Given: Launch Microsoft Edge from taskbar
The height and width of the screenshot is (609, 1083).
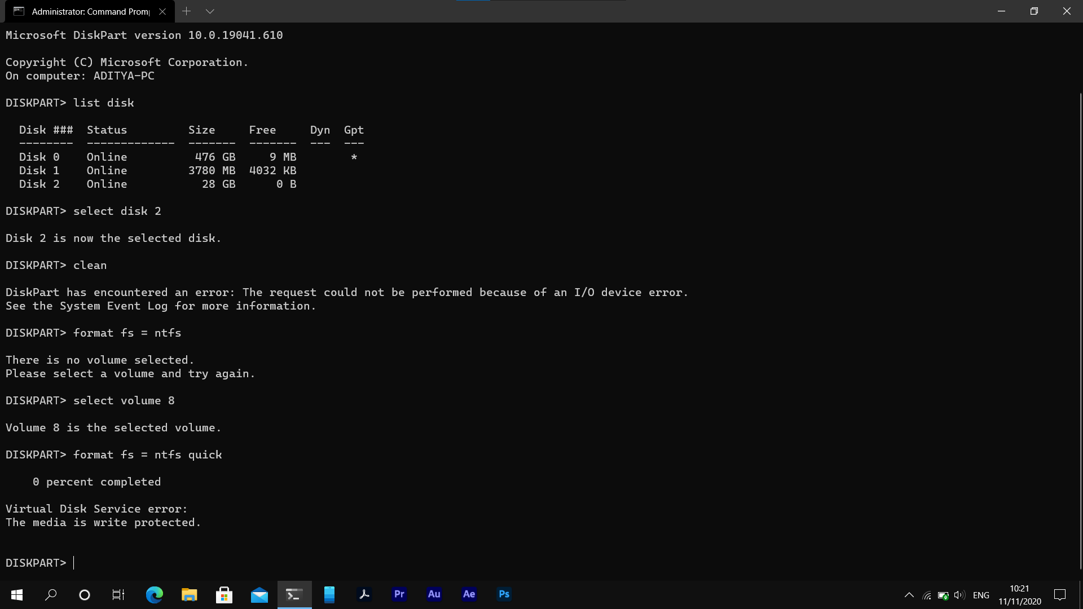Looking at the screenshot, I should point(154,594).
